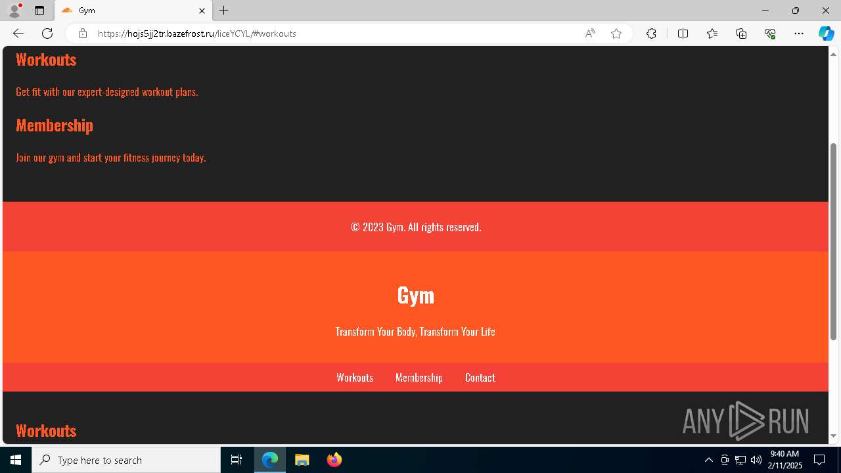Open the tab actions menu icon
Viewport: 841px width, 473px height.
(x=39, y=11)
